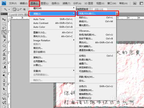The height and width of the screenshot is (108, 144).
Task: Select the Crop tool
Action: click(4, 36)
